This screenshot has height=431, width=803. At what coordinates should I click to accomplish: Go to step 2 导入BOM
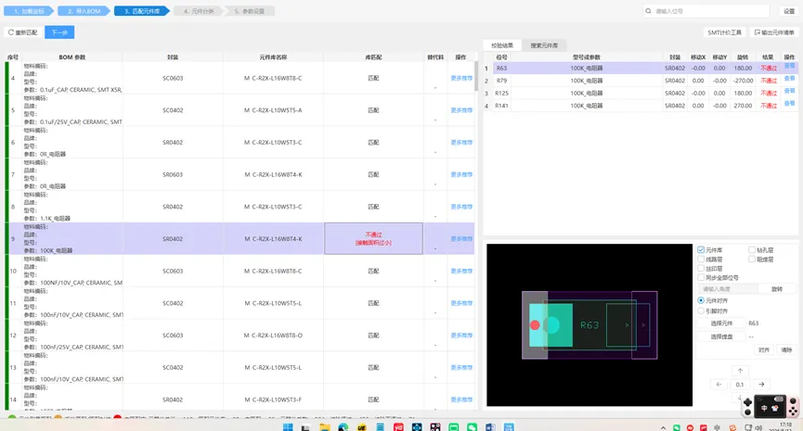tap(84, 11)
